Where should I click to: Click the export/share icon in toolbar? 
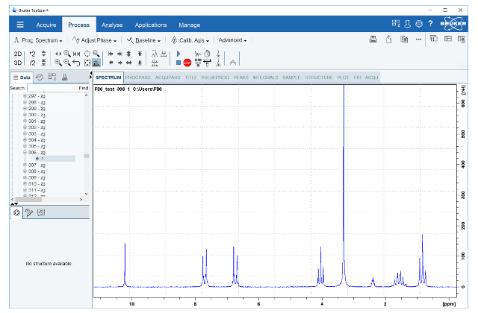pyautogui.click(x=388, y=39)
